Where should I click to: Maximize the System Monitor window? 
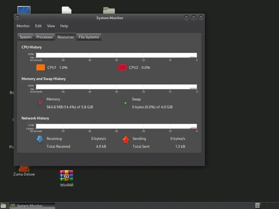[194, 17]
